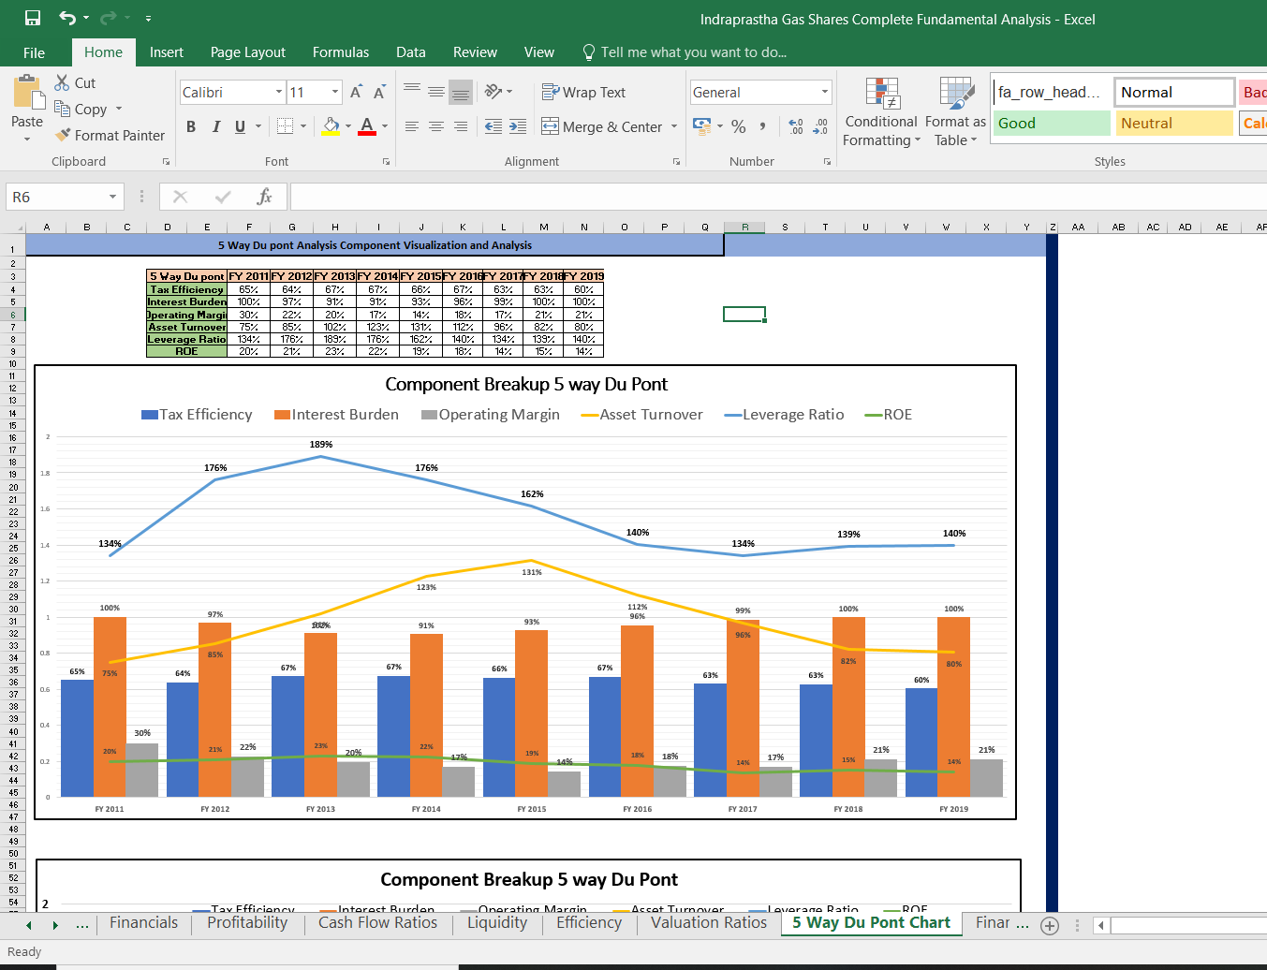Click the Paste clipboard icon
This screenshot has width=1267, height=970.
point(27,94)
